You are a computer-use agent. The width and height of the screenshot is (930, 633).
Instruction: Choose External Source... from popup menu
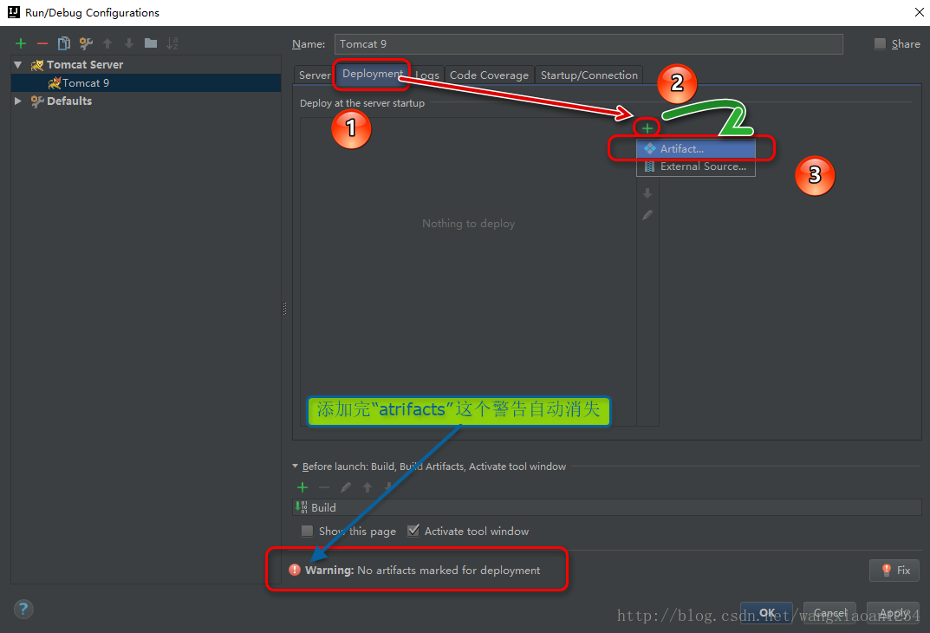tap(696, 166)
